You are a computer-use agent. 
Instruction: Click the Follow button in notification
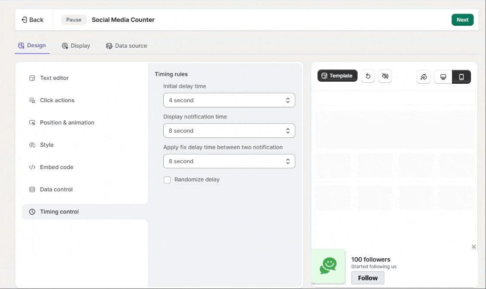[x=368, y=278]
